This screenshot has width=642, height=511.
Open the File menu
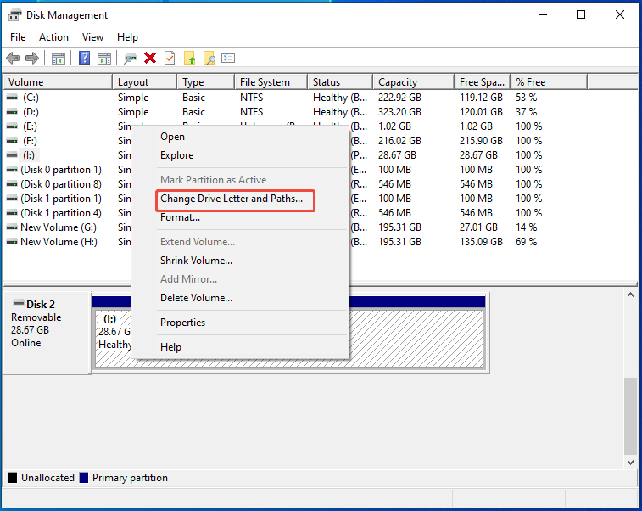[x=18, y=37]
